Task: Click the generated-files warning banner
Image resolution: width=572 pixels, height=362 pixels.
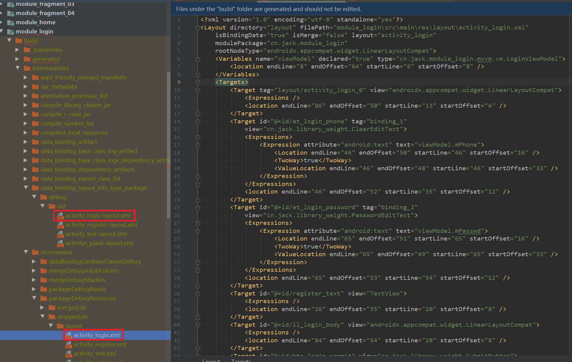Action: pyautogui.click(x=371, y=9)
